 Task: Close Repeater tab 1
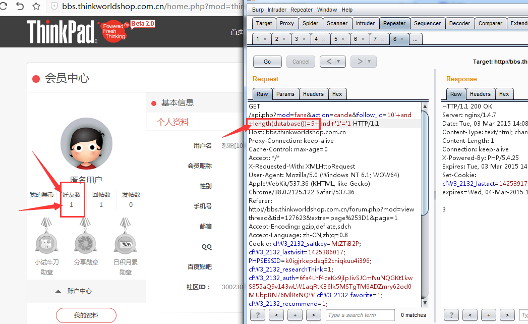tap(265, 39)
